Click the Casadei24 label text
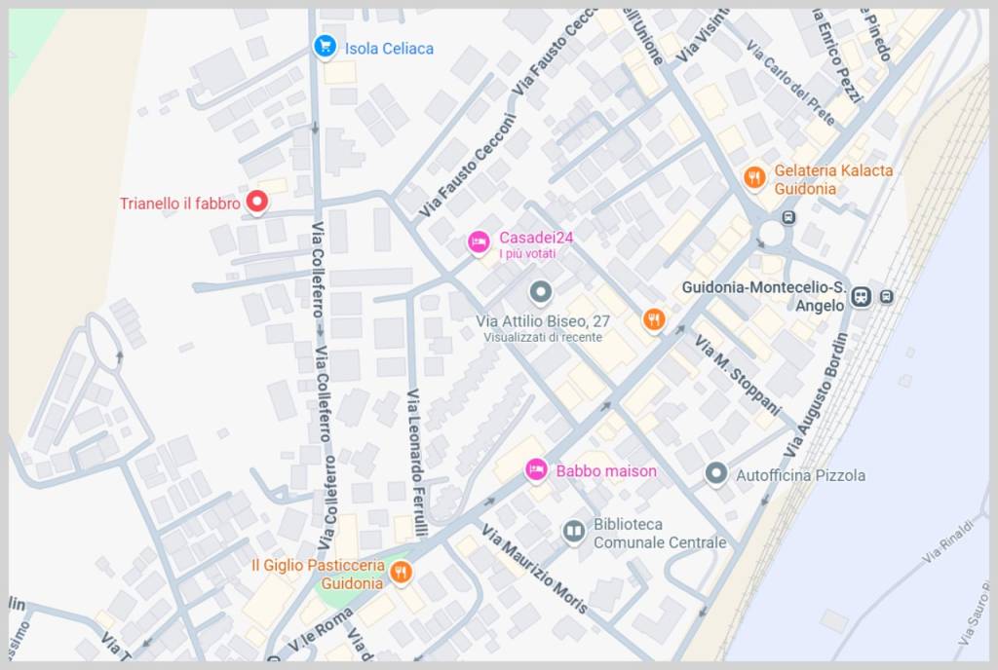Viewport: 998px width, 670px height. pyautogui.click(x=536, y=238)
